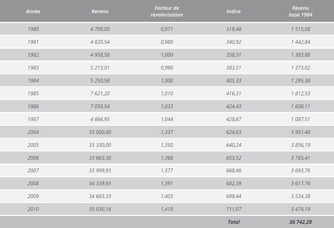Image resolution: width=334 pixels, height=228 pixels.
Task: Select factor value 1,010
Action: [167, 94]
